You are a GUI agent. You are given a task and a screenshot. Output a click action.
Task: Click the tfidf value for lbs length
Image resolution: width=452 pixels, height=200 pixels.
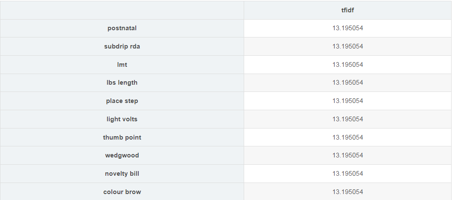click(347, 83)
